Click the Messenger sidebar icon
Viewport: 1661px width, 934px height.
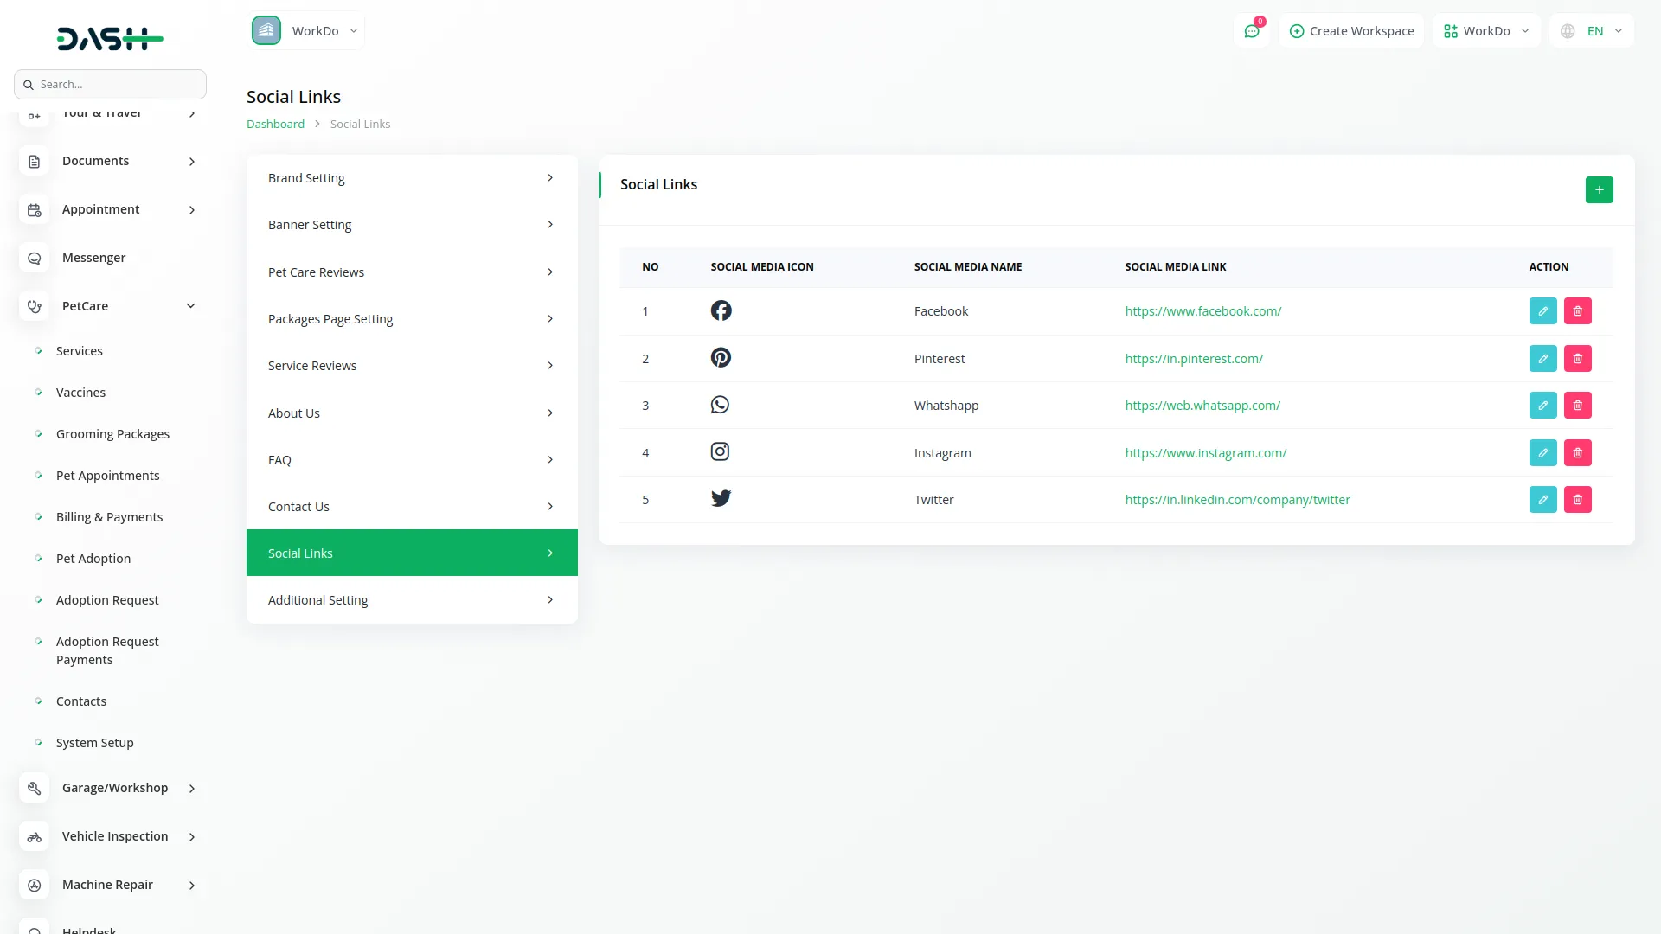(x=35, y=258)
